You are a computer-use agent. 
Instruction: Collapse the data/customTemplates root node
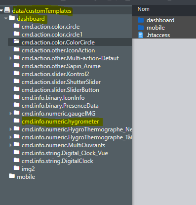point(1,10)
